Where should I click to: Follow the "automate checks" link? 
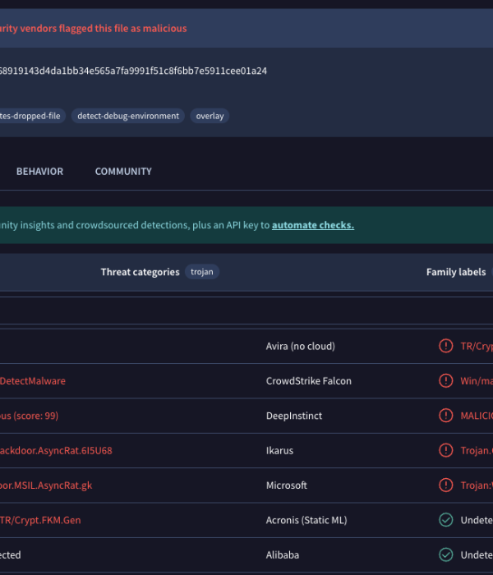[x=313, y=225]
